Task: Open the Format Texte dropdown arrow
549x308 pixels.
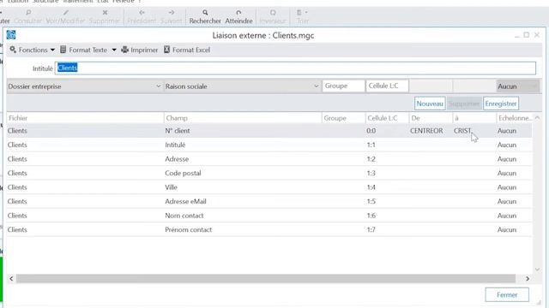Action: point(114,50)
